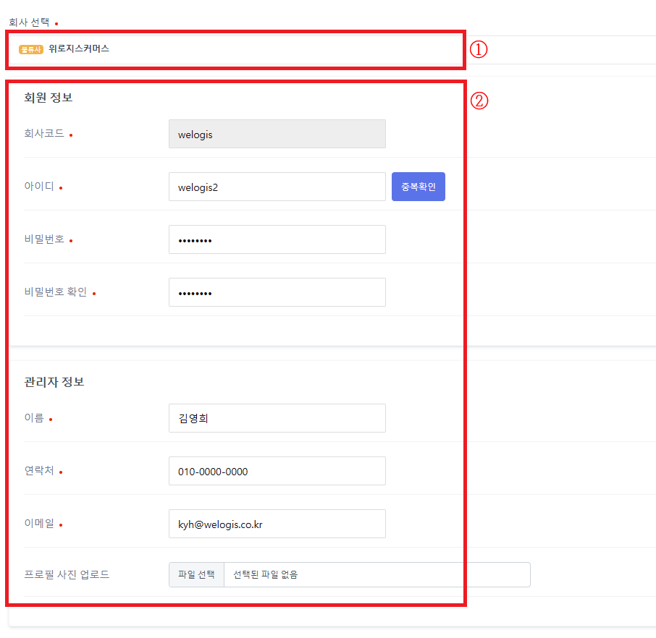Focus the 아이디 input with welogis2
The image size is (656, 638).
277,187
